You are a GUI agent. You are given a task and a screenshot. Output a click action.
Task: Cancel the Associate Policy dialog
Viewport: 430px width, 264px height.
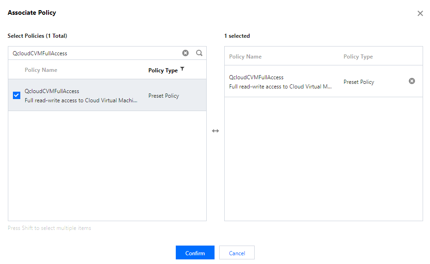(x=237, y=252)
